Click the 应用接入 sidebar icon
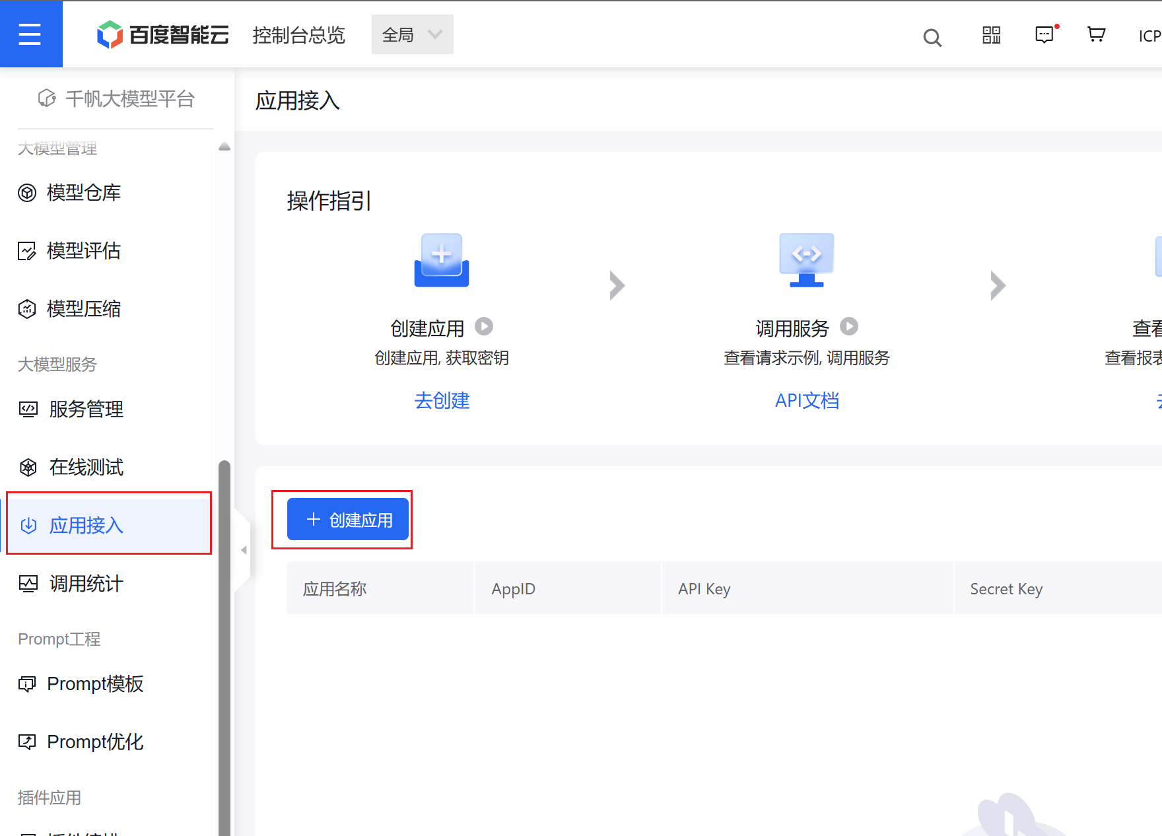The height and width of the screenshot is (836, 1162). click(28, 526)
